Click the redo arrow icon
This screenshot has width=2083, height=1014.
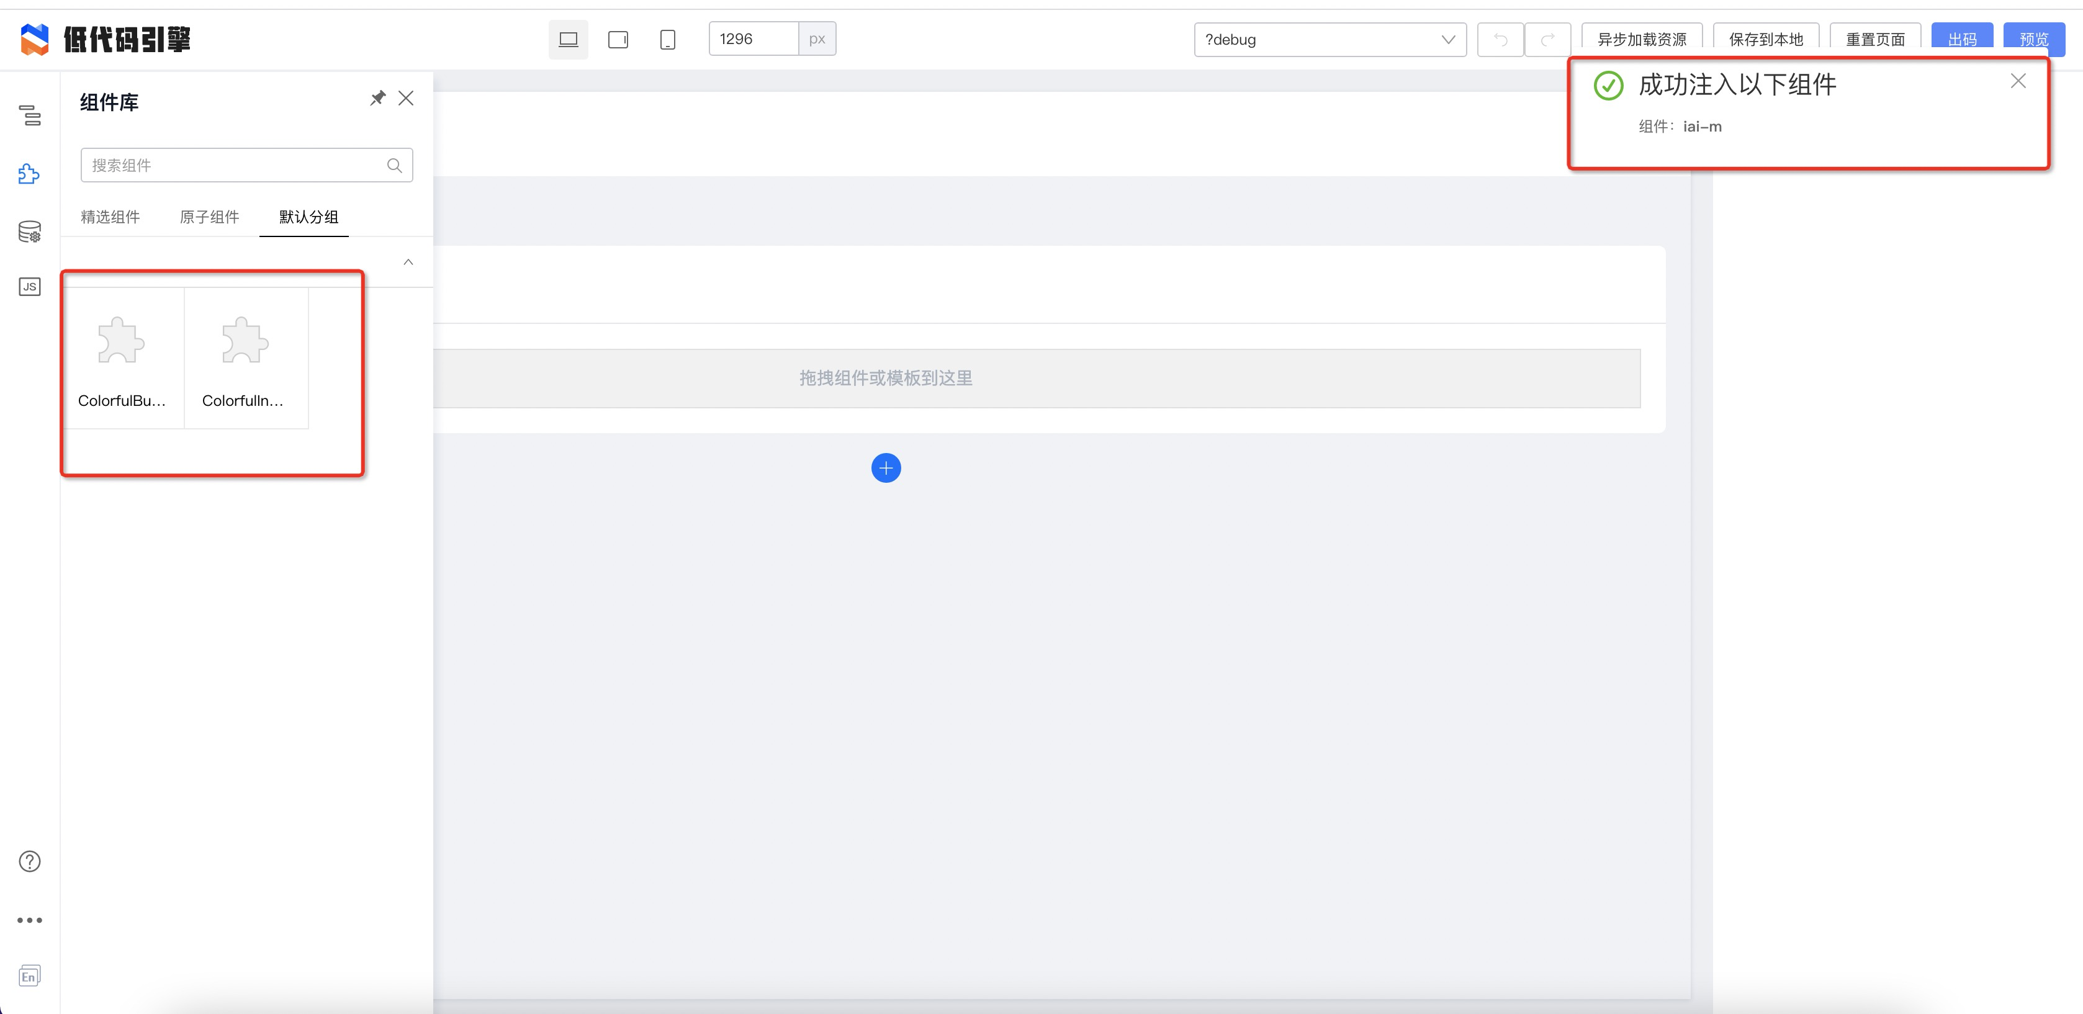1547,39
